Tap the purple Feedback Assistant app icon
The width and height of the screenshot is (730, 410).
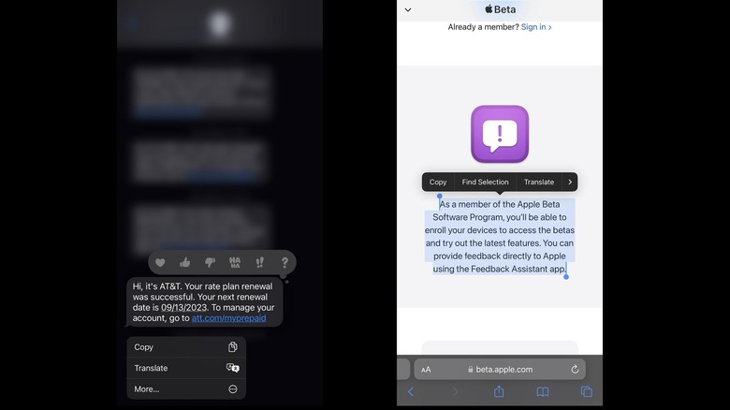[500, 134]
